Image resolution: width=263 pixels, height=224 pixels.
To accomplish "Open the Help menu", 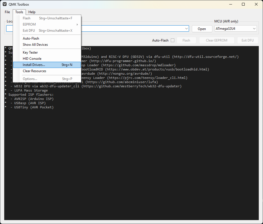I will tap(32, 12).
